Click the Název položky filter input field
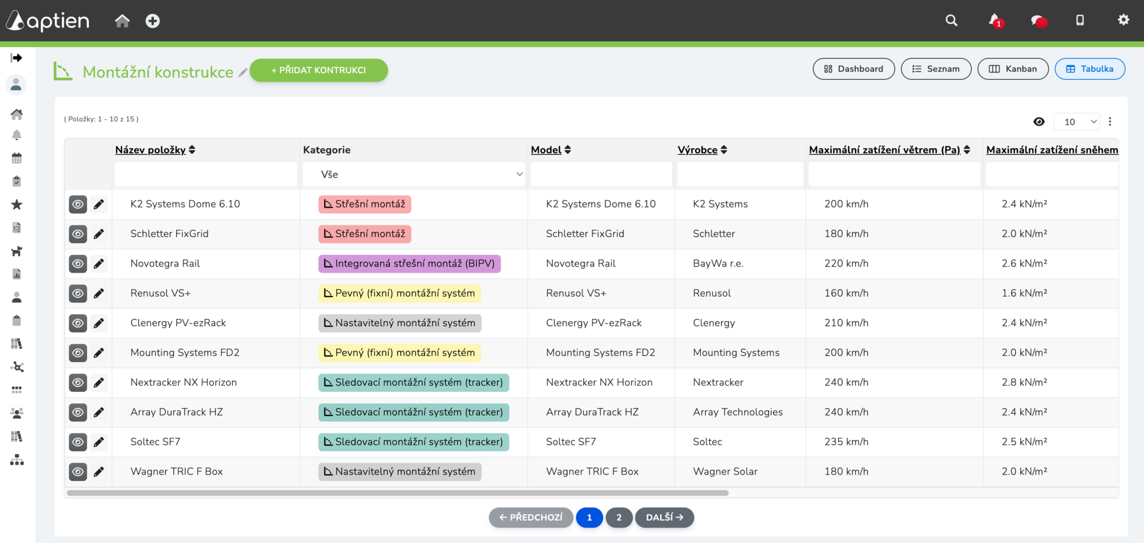This screenshot has width=1144, height=543. [x=206, y=174]
